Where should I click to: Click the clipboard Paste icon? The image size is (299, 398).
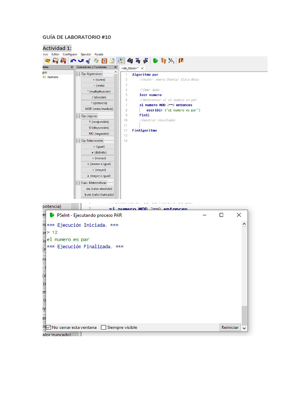pyautogui.click(x=104, y=61)
